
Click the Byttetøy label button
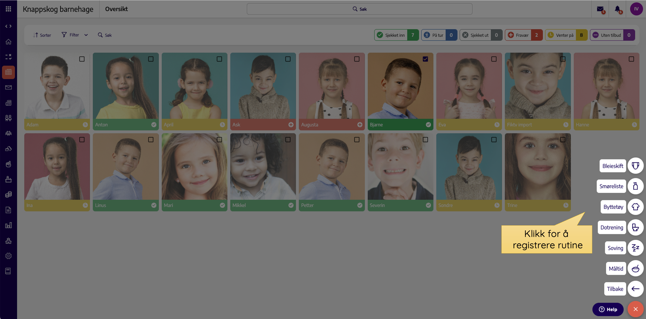tap(613, 207)
